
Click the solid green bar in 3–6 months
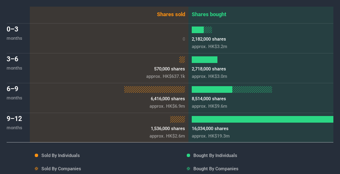[x=205, y=60]
